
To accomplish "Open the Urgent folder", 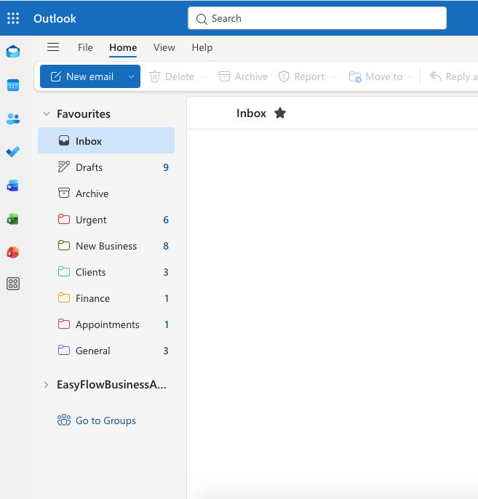I will point(106,220).
